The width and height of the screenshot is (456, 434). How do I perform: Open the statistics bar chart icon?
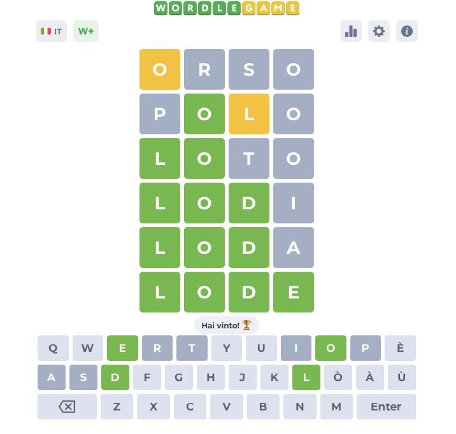350,31
